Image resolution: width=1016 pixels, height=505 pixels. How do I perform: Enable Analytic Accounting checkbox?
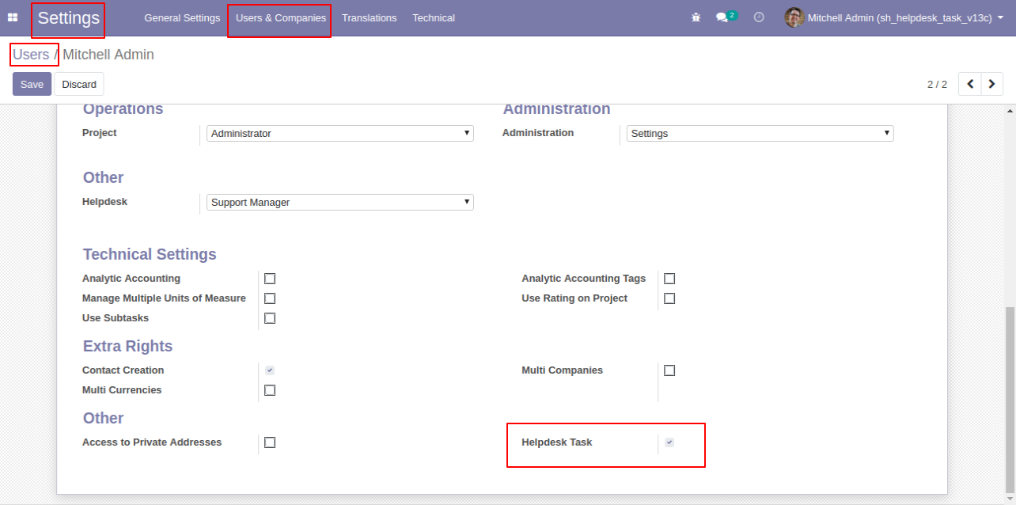point(270,279)
